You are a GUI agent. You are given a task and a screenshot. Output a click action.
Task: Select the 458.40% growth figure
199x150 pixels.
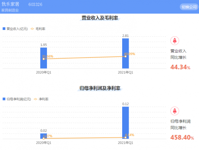coord(182,137)
